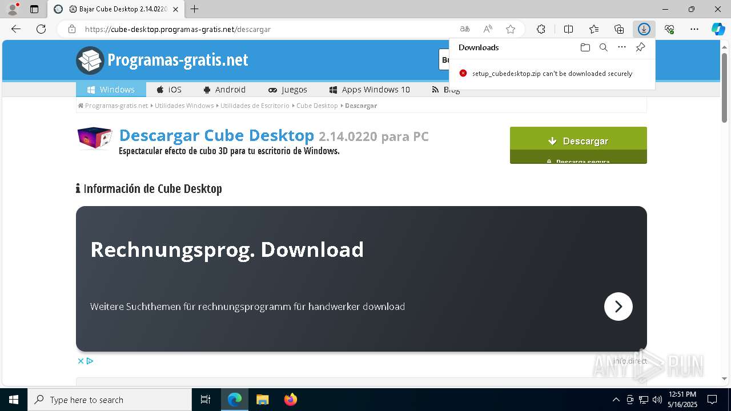Open Browser essentials heart icon
The width and height of the screenshot is (731, 411).
[669, 29]
